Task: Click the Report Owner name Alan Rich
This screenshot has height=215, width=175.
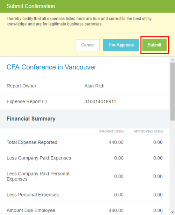Action: 94,86
